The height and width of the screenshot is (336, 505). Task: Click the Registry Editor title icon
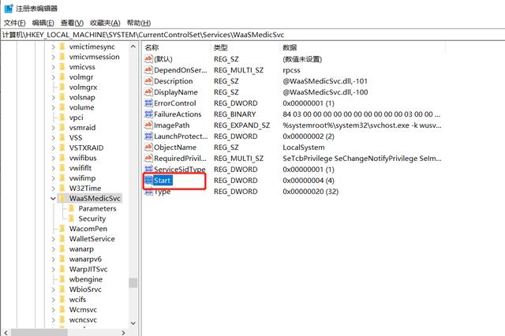9,9
